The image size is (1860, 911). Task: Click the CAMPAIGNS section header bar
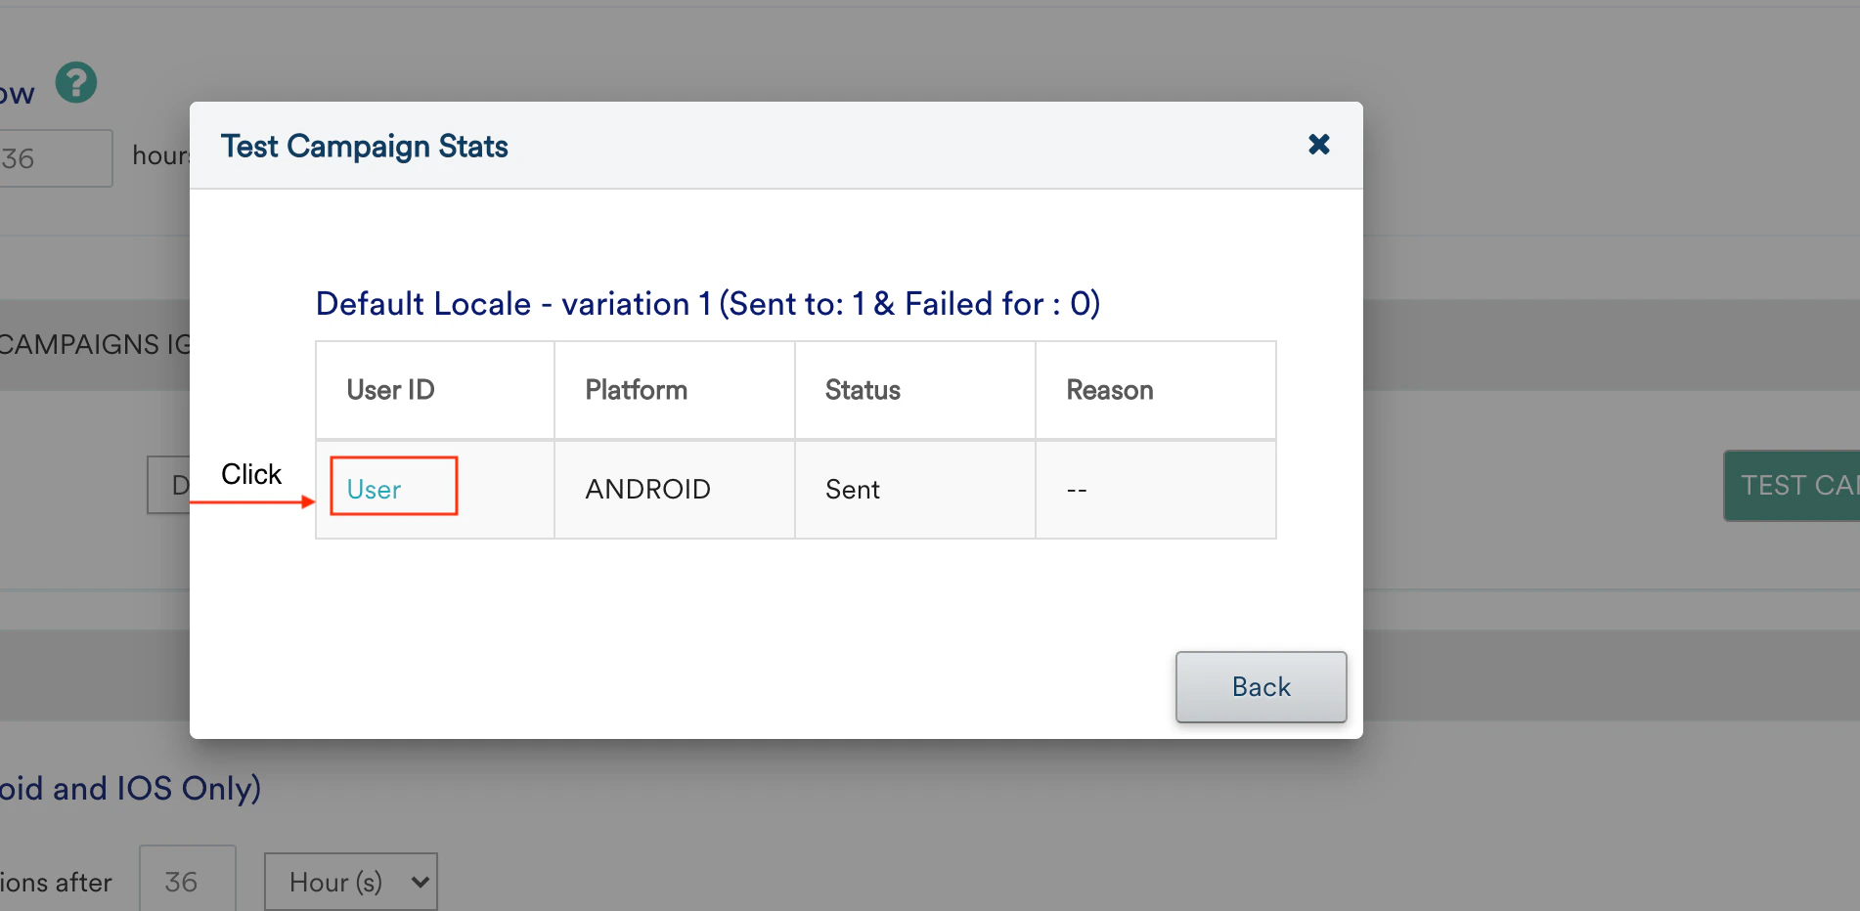coord(94,345)
